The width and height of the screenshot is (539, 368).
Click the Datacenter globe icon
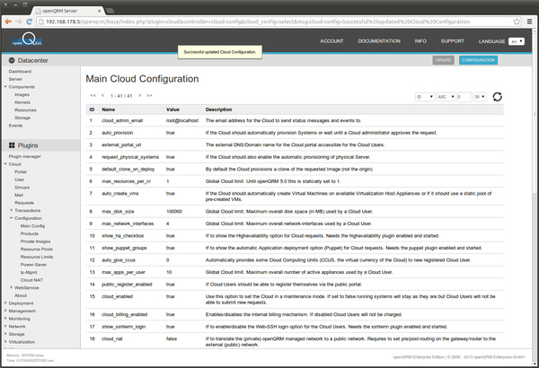pos(12,60)
